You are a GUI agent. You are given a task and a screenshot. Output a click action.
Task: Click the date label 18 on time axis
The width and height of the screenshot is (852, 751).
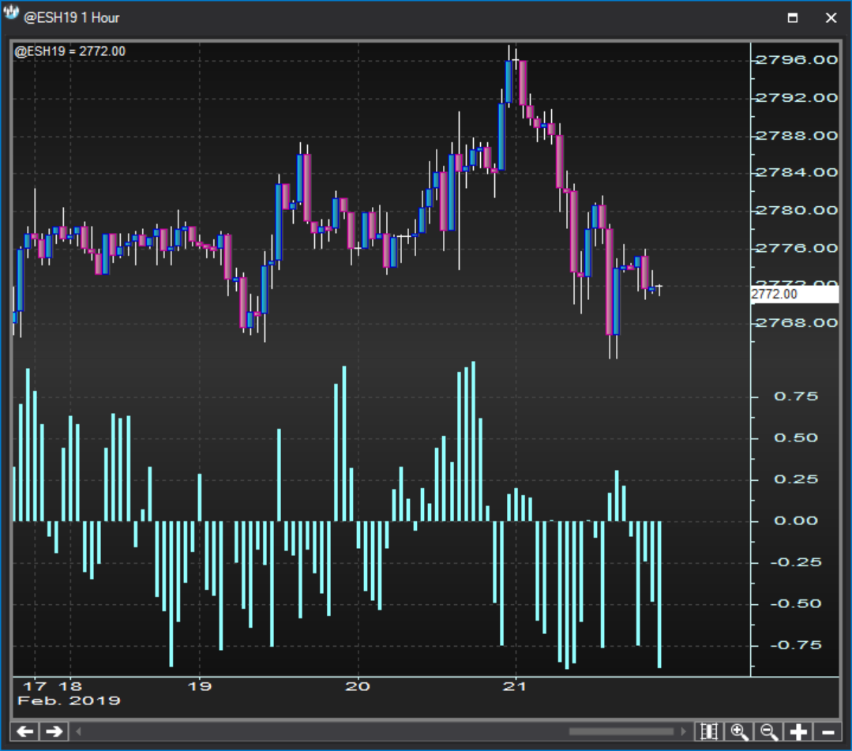point(70,686)
